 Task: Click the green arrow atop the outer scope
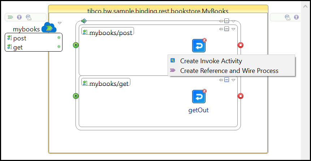[x=84, y=21]
